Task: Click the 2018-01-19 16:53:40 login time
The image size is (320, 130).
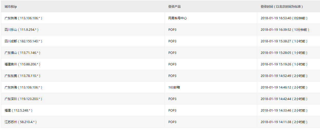Action: [x=276, y=18]
